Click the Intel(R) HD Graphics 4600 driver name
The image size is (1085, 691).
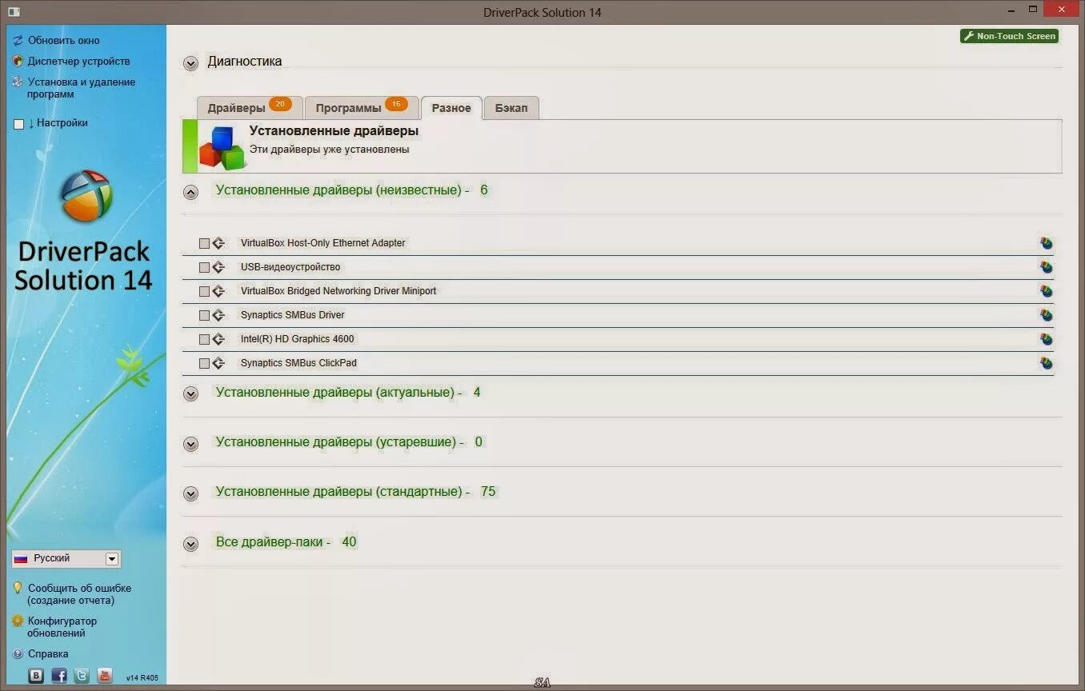point(297,339)
